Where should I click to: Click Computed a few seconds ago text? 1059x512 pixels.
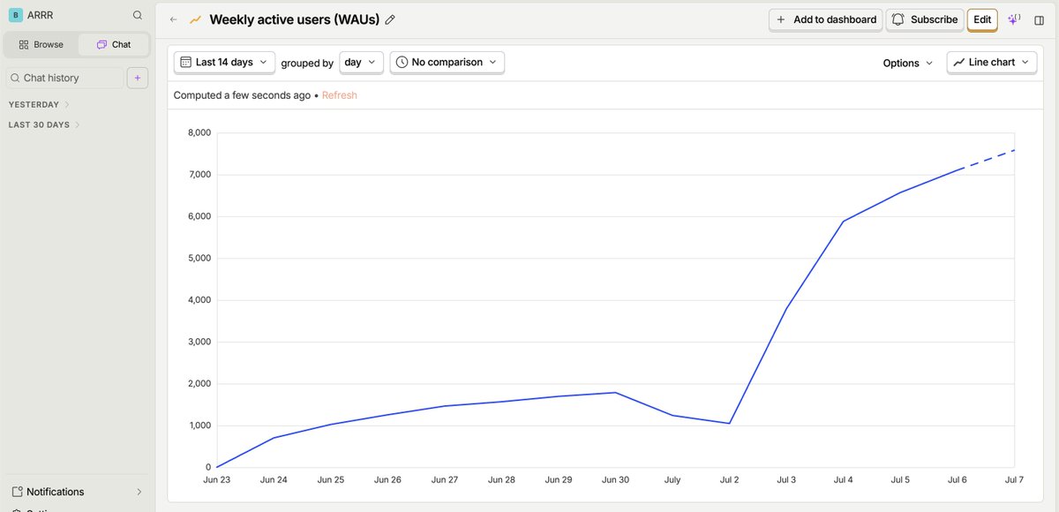242,95
